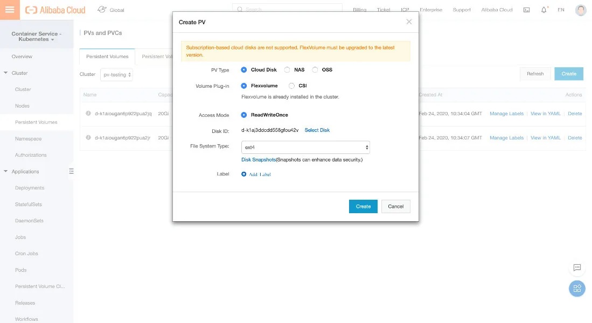Open the pv-testing cluster dropdown
The width and height of the screenshot is (592, 323).
(x=116, y=75)
